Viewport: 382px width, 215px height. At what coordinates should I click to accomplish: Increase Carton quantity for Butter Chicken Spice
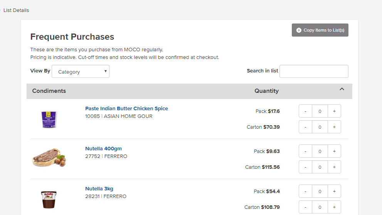click(334, 127)
